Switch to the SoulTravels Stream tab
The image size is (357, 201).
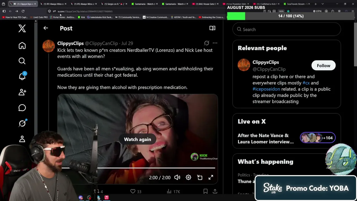pyautogui.click(x=296, y=4)
